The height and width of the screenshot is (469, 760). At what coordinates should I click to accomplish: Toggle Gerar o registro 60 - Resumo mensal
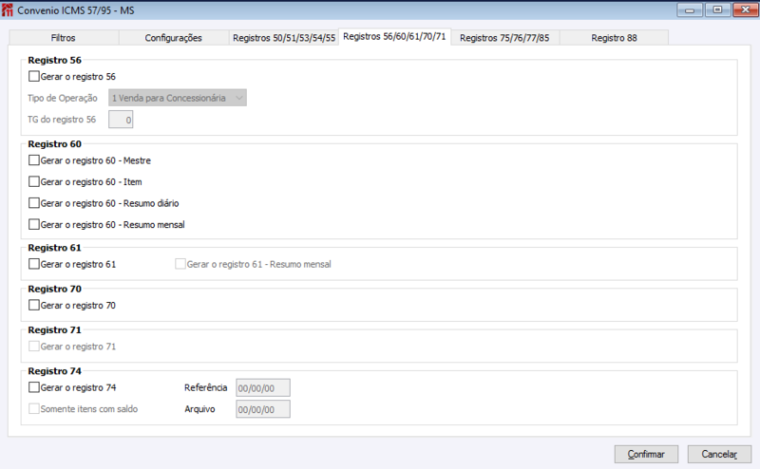34,224
